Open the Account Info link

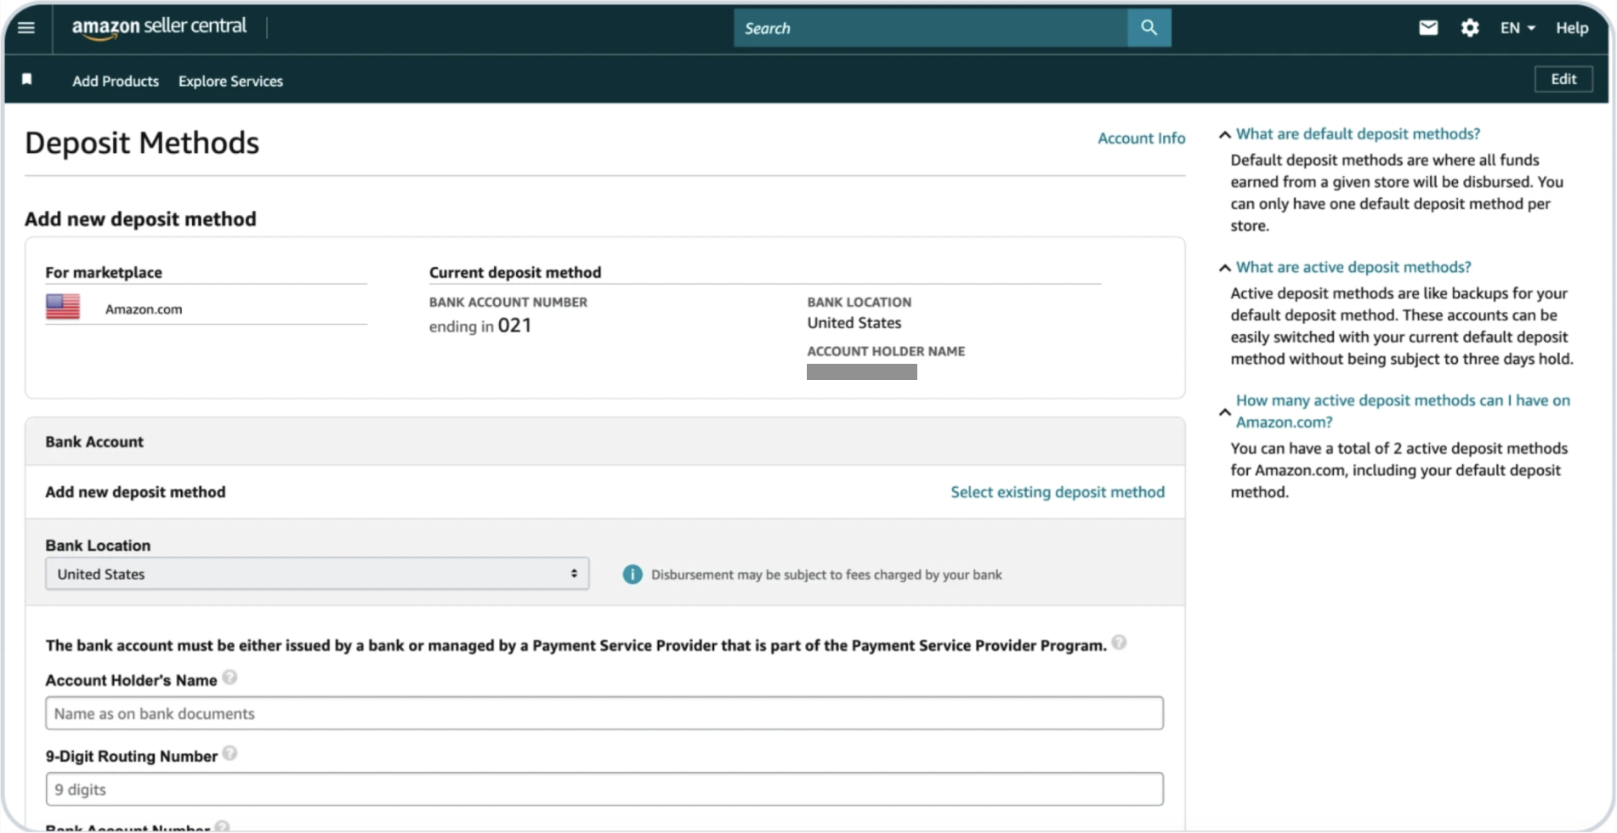(x=1141, y=138)
